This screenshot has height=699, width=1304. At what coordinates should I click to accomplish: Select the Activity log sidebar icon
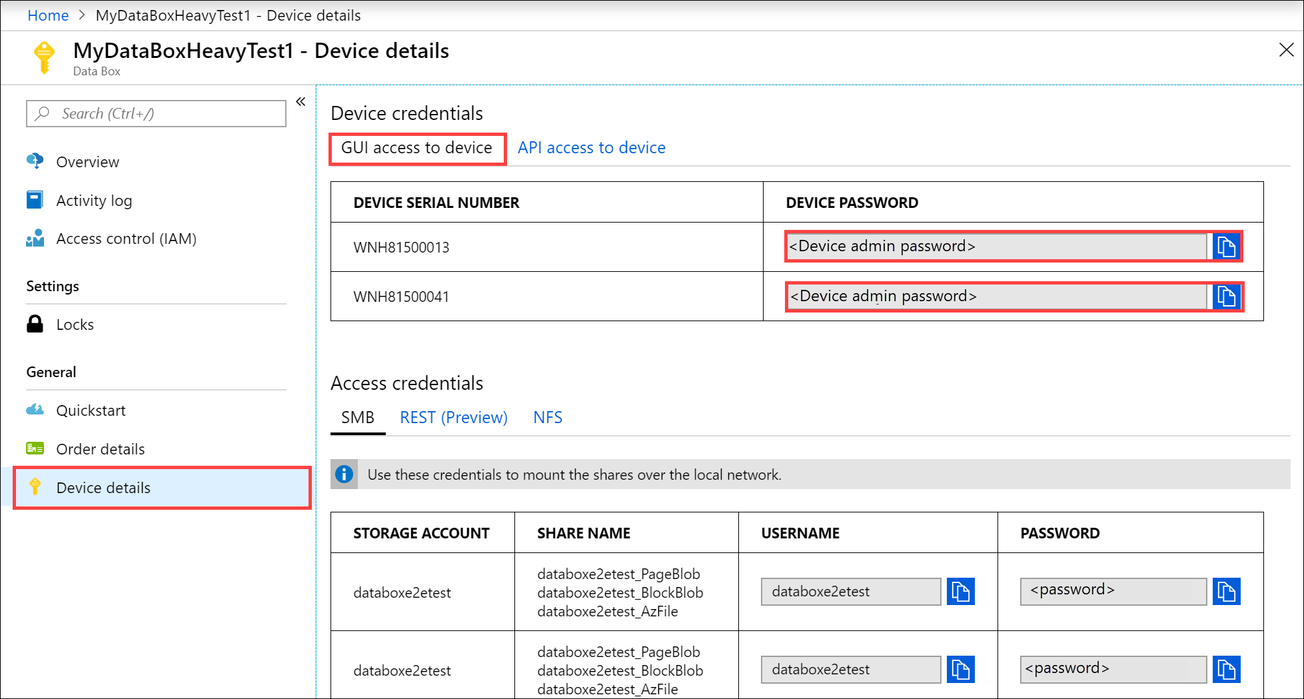[35, 199]
